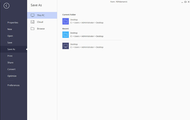Open the Convert menu item
This screenshot has width=190, height=120.
[11, 69]
